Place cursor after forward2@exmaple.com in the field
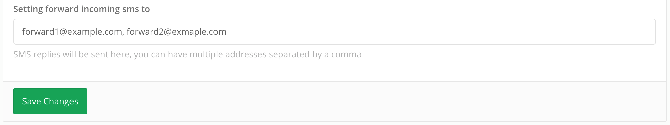Viewport: 670px width, 125px height. click(227, 32)
